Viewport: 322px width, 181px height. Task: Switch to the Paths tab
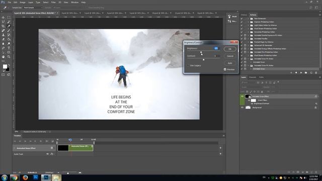(261, 77)
